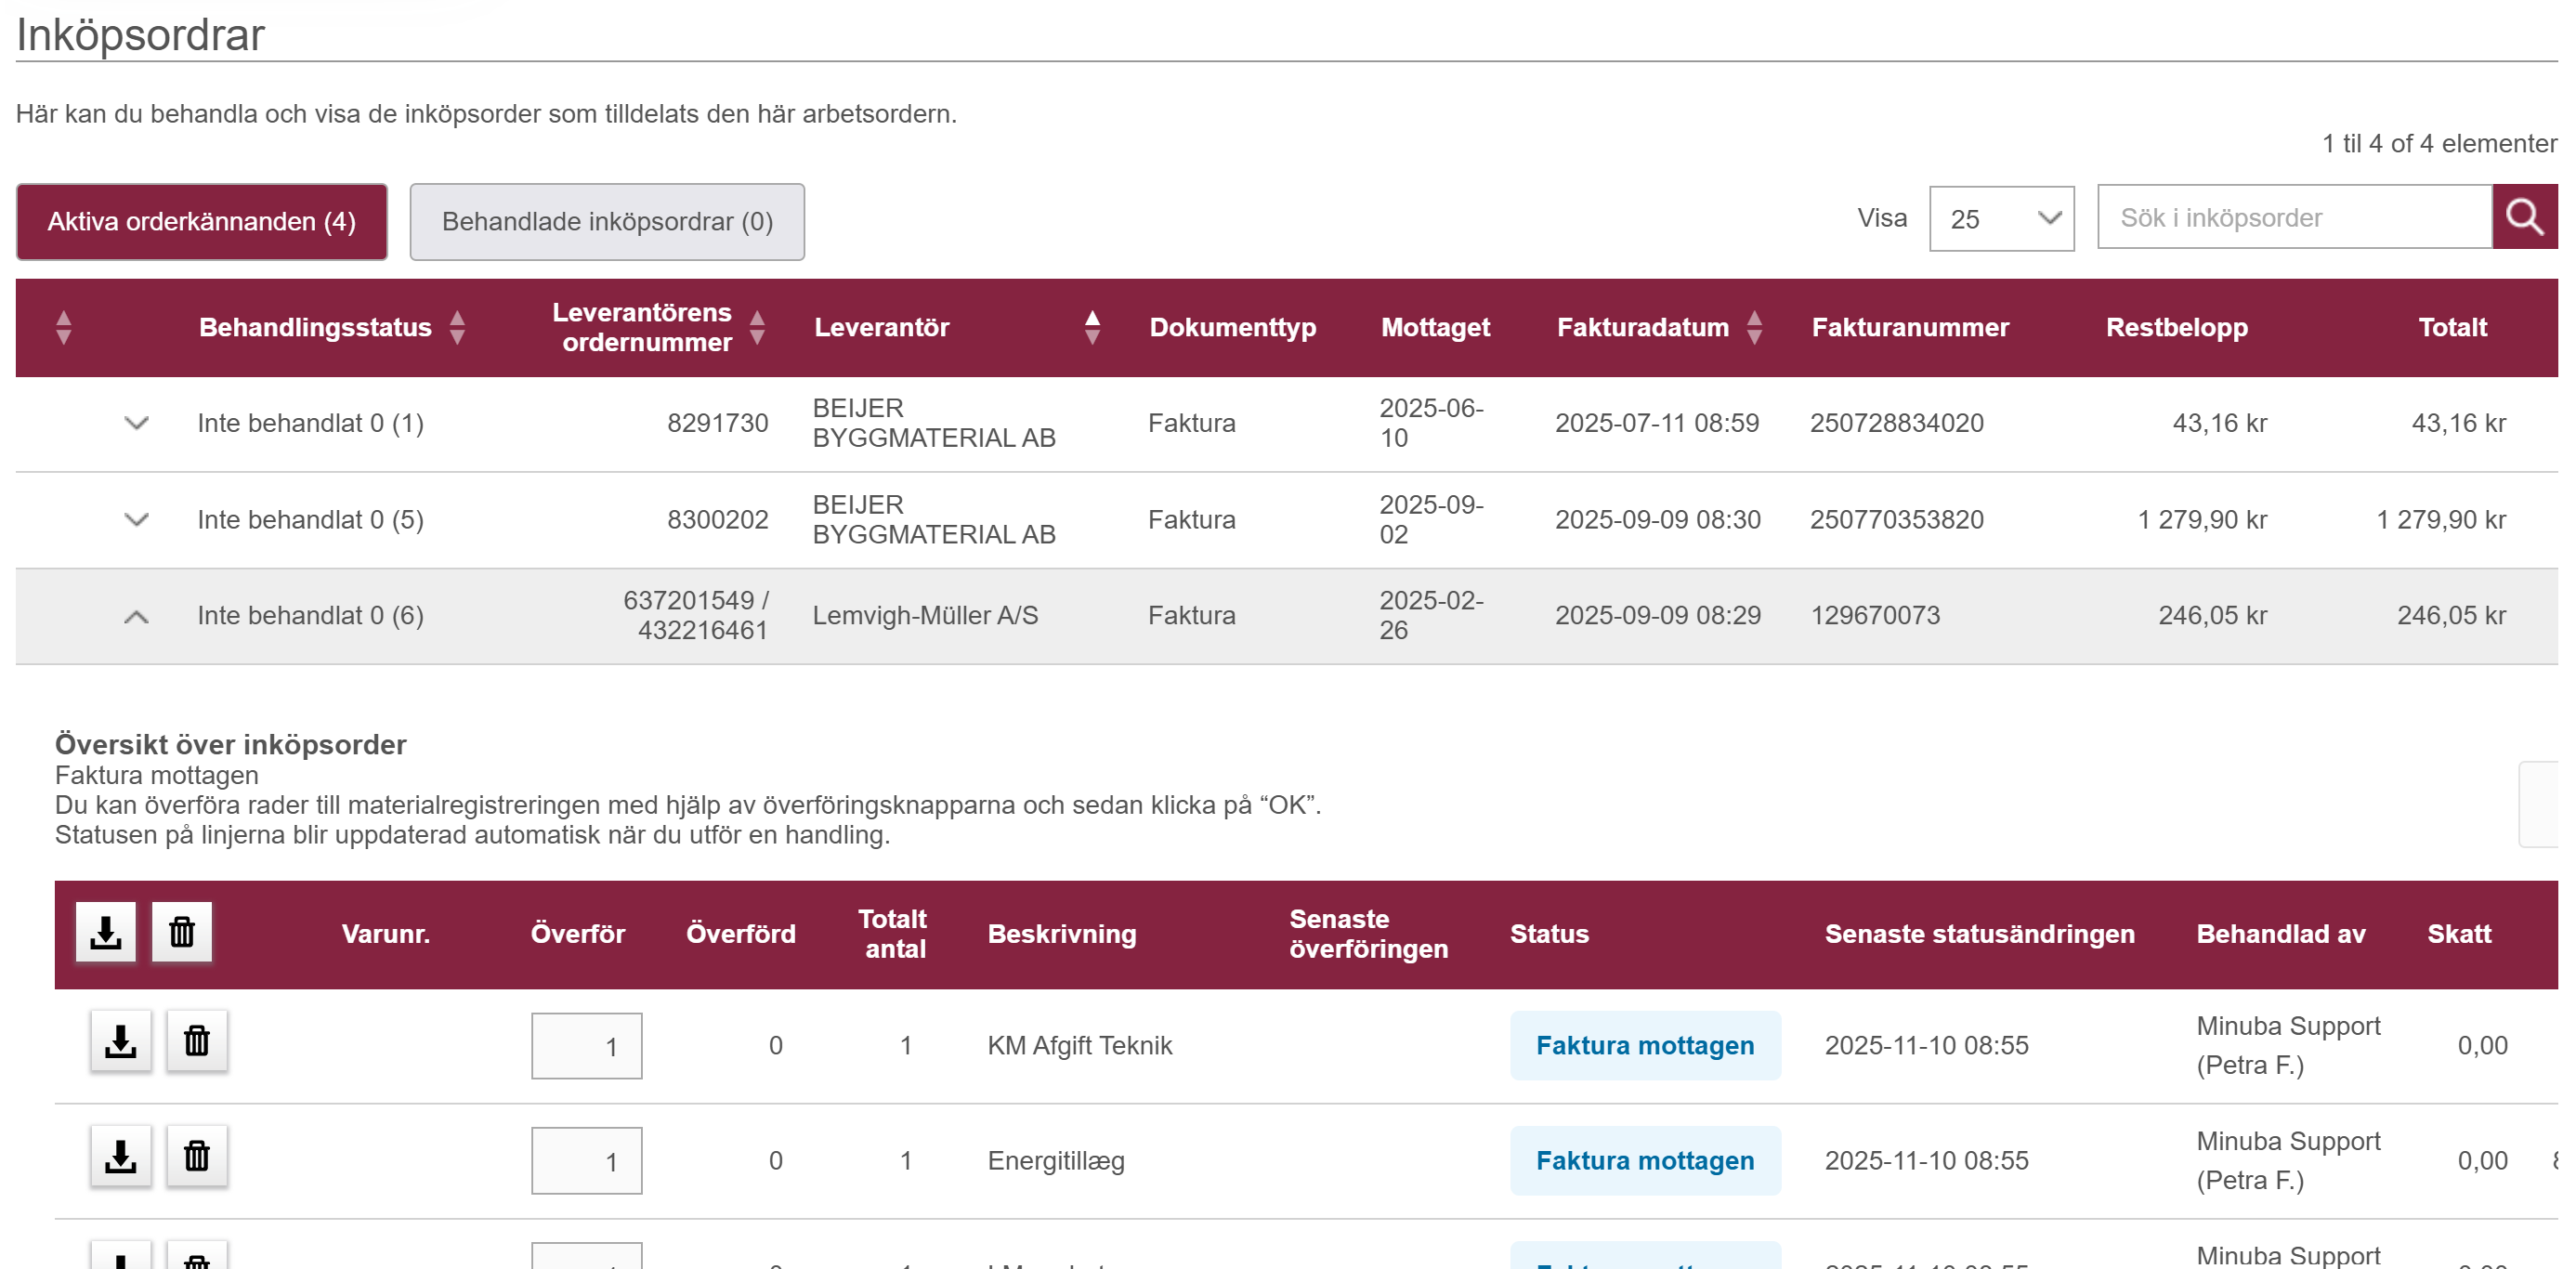Switch to Aktiva orderkännanden (4) tab

pyautogui.click(x=201, y=221)
